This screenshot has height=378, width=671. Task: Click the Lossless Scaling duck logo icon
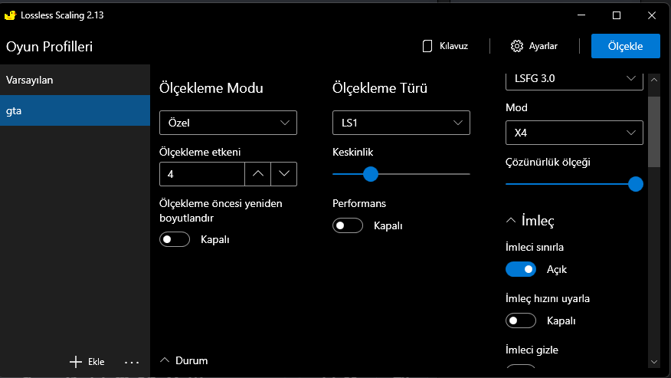(11, 15)
